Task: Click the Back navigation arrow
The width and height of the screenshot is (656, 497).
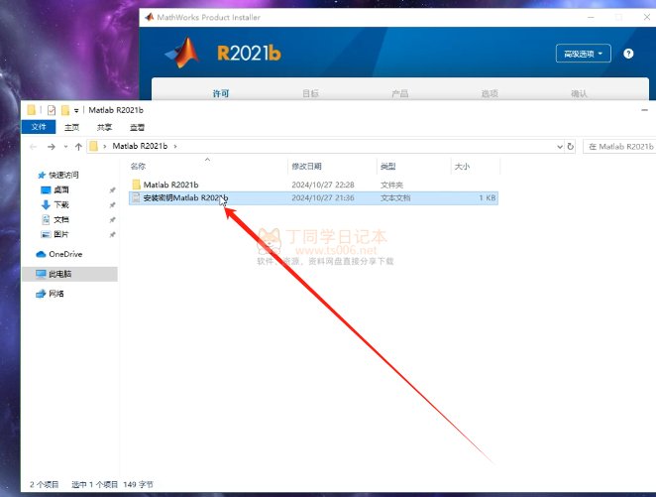Action: (x=33, y=147)
